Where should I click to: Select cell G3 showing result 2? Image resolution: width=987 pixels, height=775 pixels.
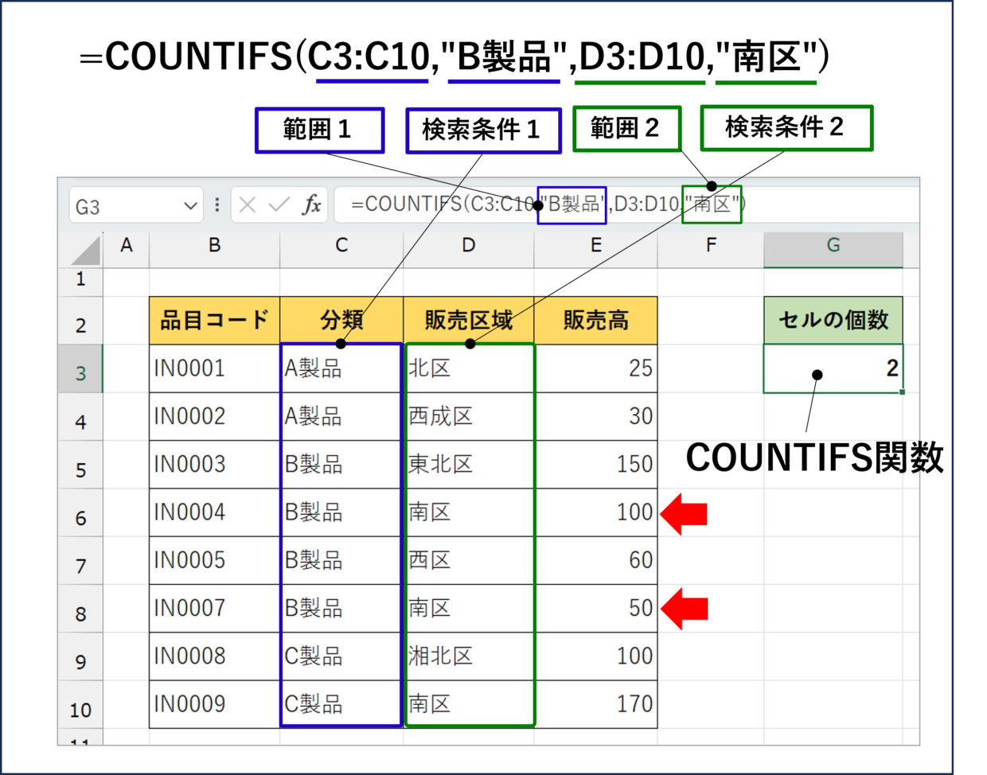click(x=833, y=368)
